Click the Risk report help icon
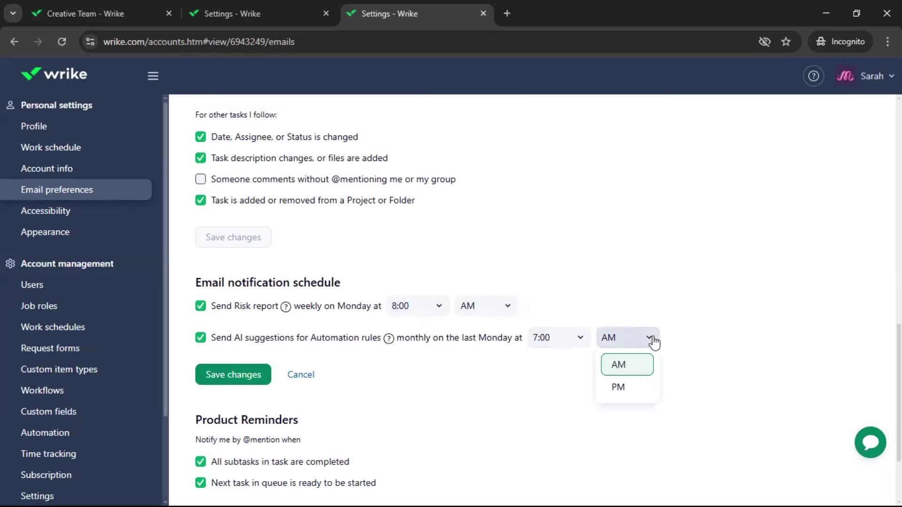This screenshot has height=507, width=902. pyautogui.click(x=286, y=307)
